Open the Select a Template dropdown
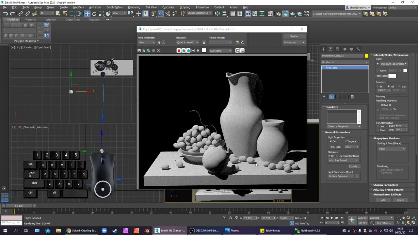The image size is (418, 235). (344, 126)
